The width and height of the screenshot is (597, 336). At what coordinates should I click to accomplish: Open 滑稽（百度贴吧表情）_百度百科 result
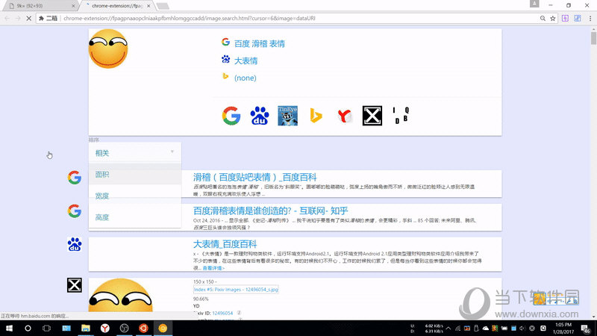point(254,177)
